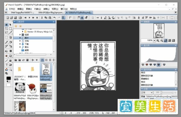Image resolution: width=181 pixels, height=117 pixels.
Task: Toggle the red channel histogram monitor icon
Action: (x=147, y=65)
